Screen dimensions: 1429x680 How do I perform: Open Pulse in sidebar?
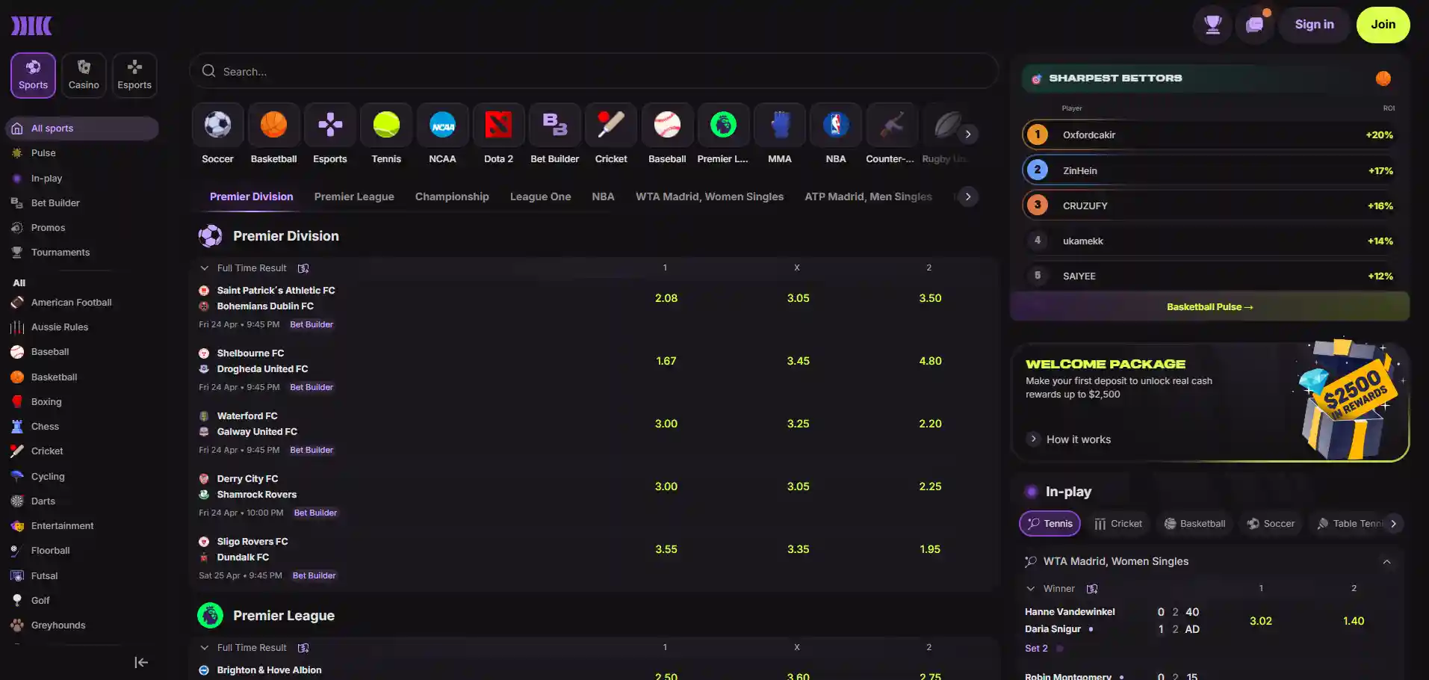[x=43, y=153]
